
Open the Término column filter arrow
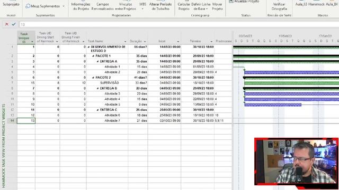[211, 41]
